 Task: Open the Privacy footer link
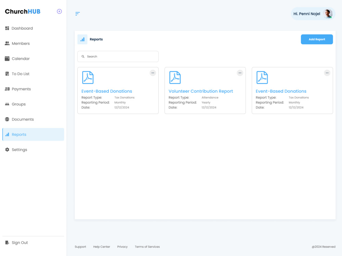(x=122, y=247)
